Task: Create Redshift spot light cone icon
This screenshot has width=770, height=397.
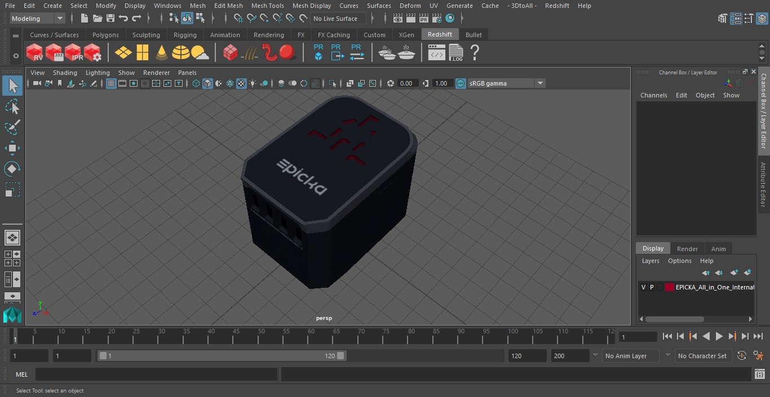Action: point(162,53)
